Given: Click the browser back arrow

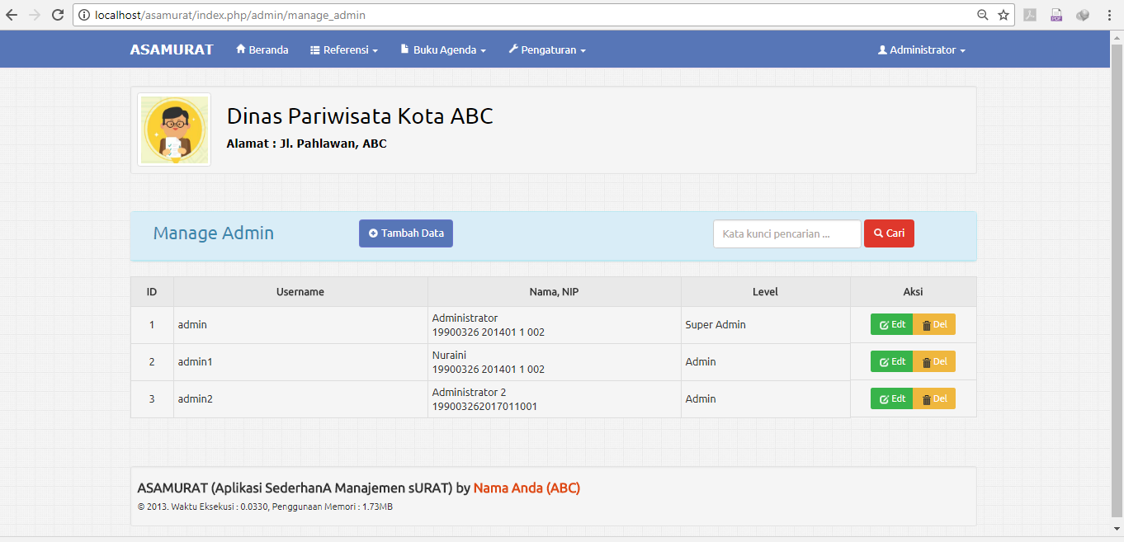Looking at the screenshot, I should point(12,15).
